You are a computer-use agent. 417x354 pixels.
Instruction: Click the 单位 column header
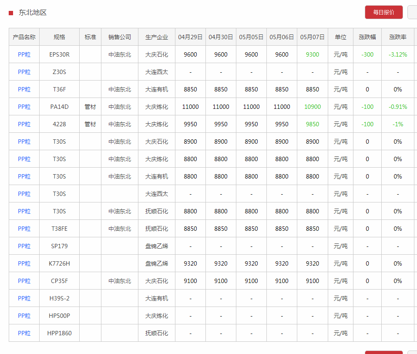(x=341, y=37)
